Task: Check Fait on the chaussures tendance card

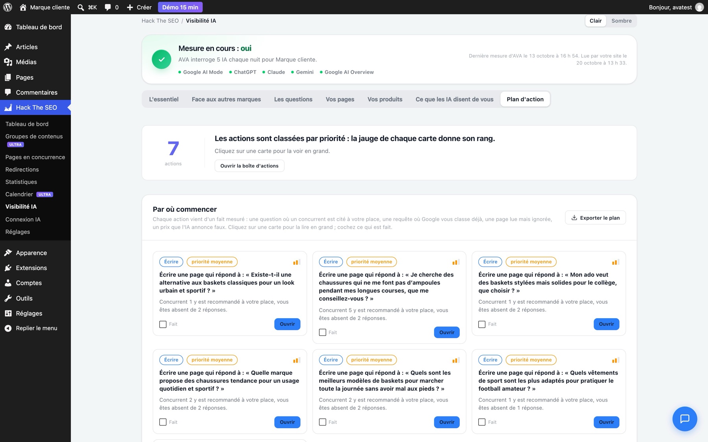Action: click(x=163, y=422)
